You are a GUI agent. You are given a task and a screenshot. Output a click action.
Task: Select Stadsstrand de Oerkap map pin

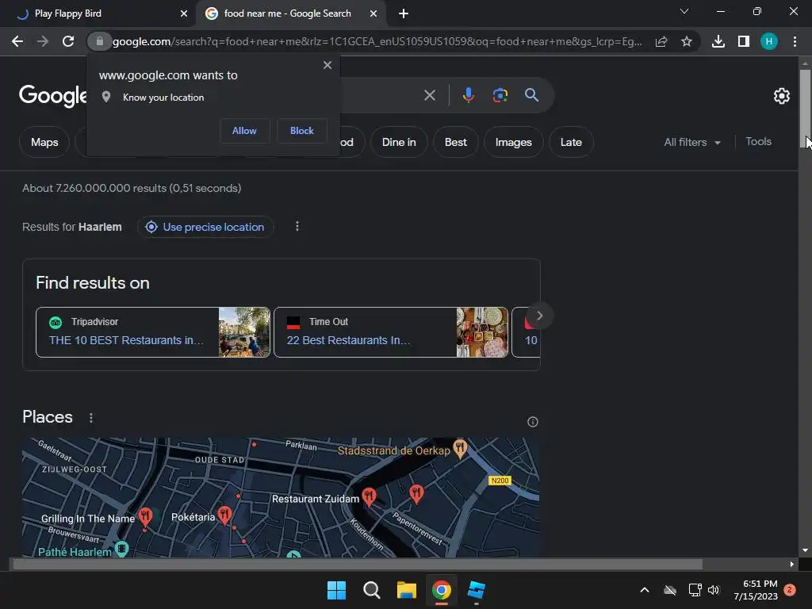coord(460,449)
